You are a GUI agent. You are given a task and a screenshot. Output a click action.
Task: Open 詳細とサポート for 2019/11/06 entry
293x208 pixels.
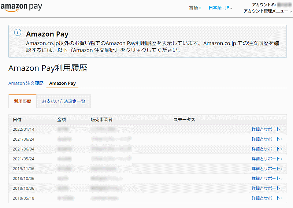pyautogui.click(x=267, y=169)
